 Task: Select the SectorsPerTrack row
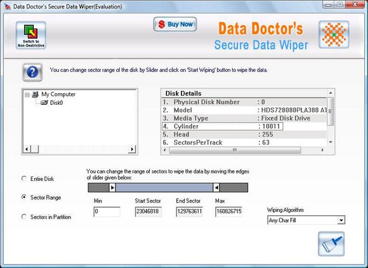pos(244,142)
